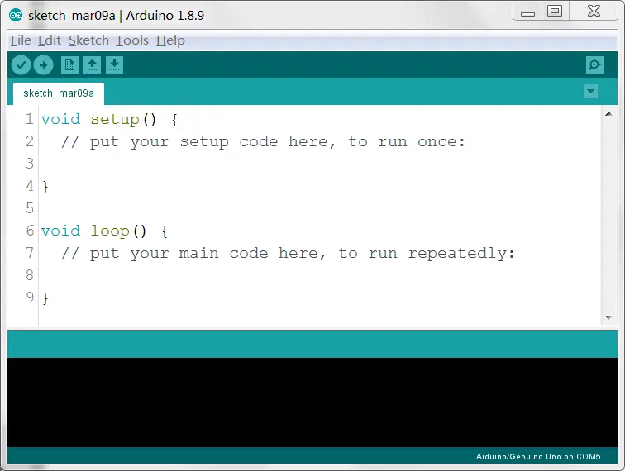Click line number 5 in the gutter
The width and height of the screenshot is (625, 471).
coord(30,208)
